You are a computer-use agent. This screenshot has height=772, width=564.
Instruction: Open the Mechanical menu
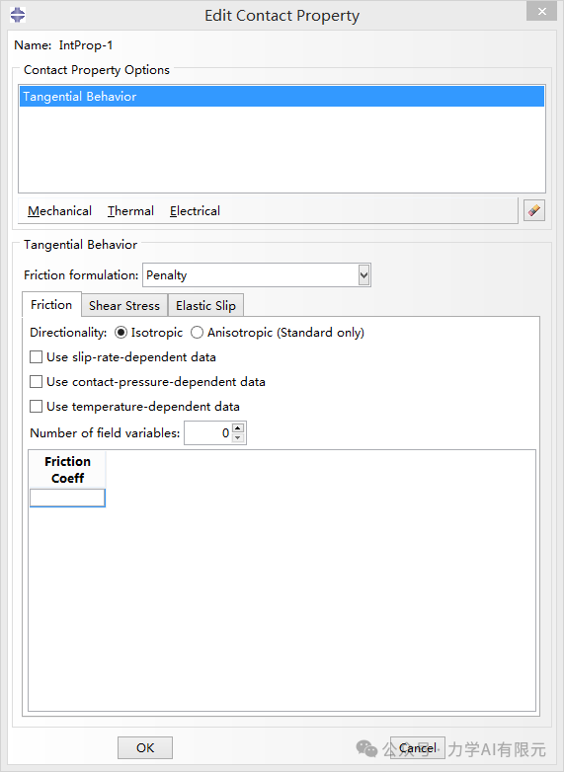click(x=59, y=210)
